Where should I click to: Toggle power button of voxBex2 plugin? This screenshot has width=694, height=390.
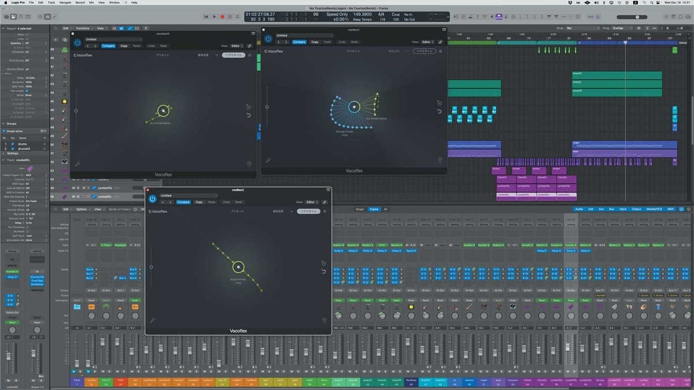point(152,199)
